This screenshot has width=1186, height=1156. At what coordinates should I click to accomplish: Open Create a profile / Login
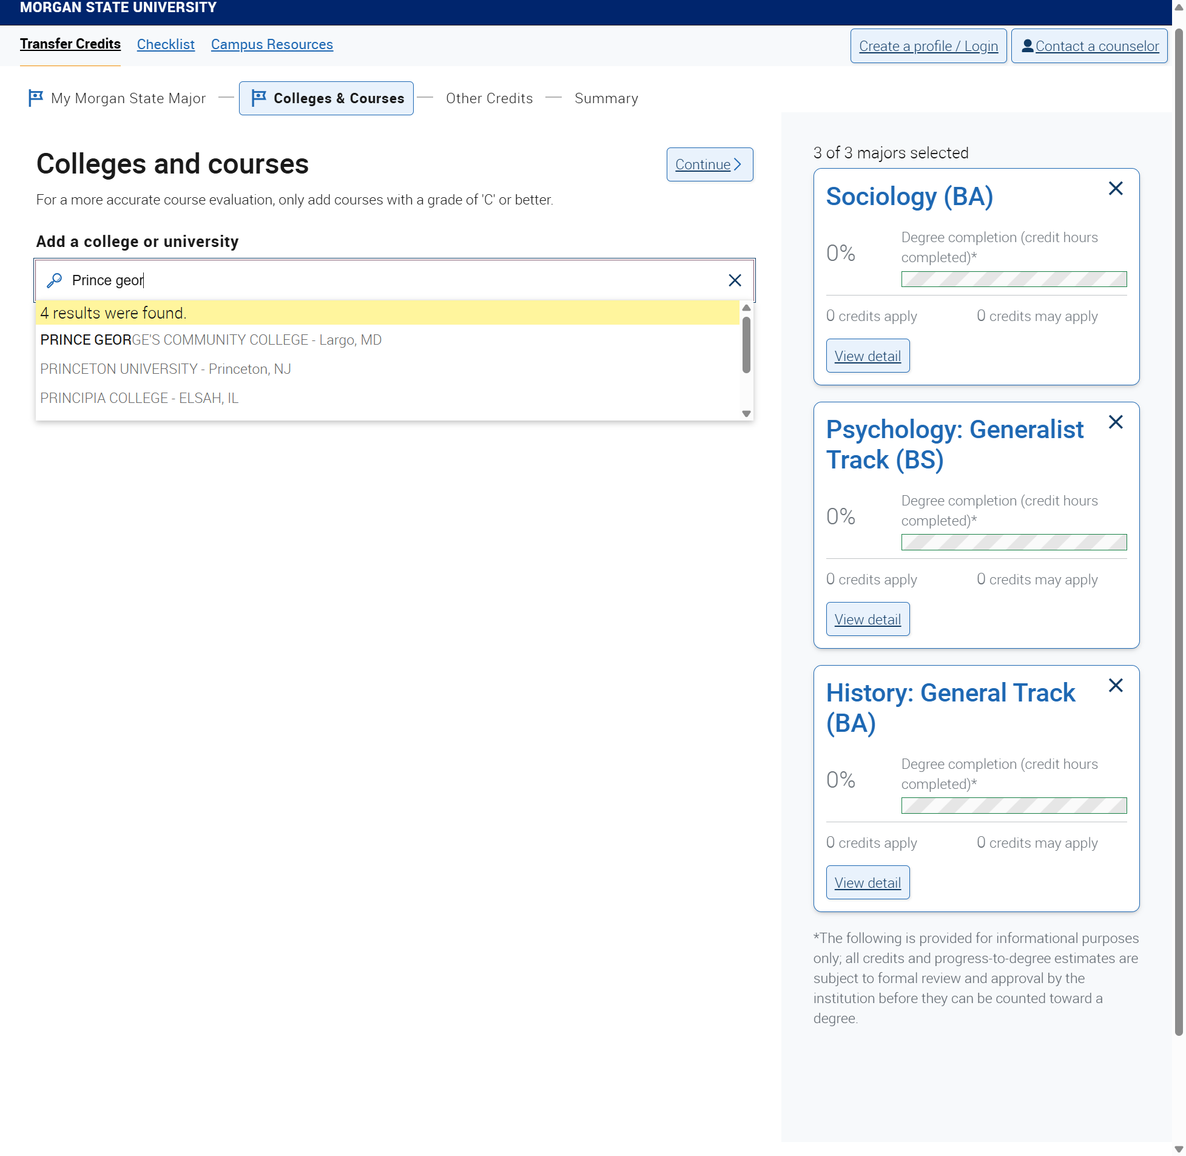928,46
